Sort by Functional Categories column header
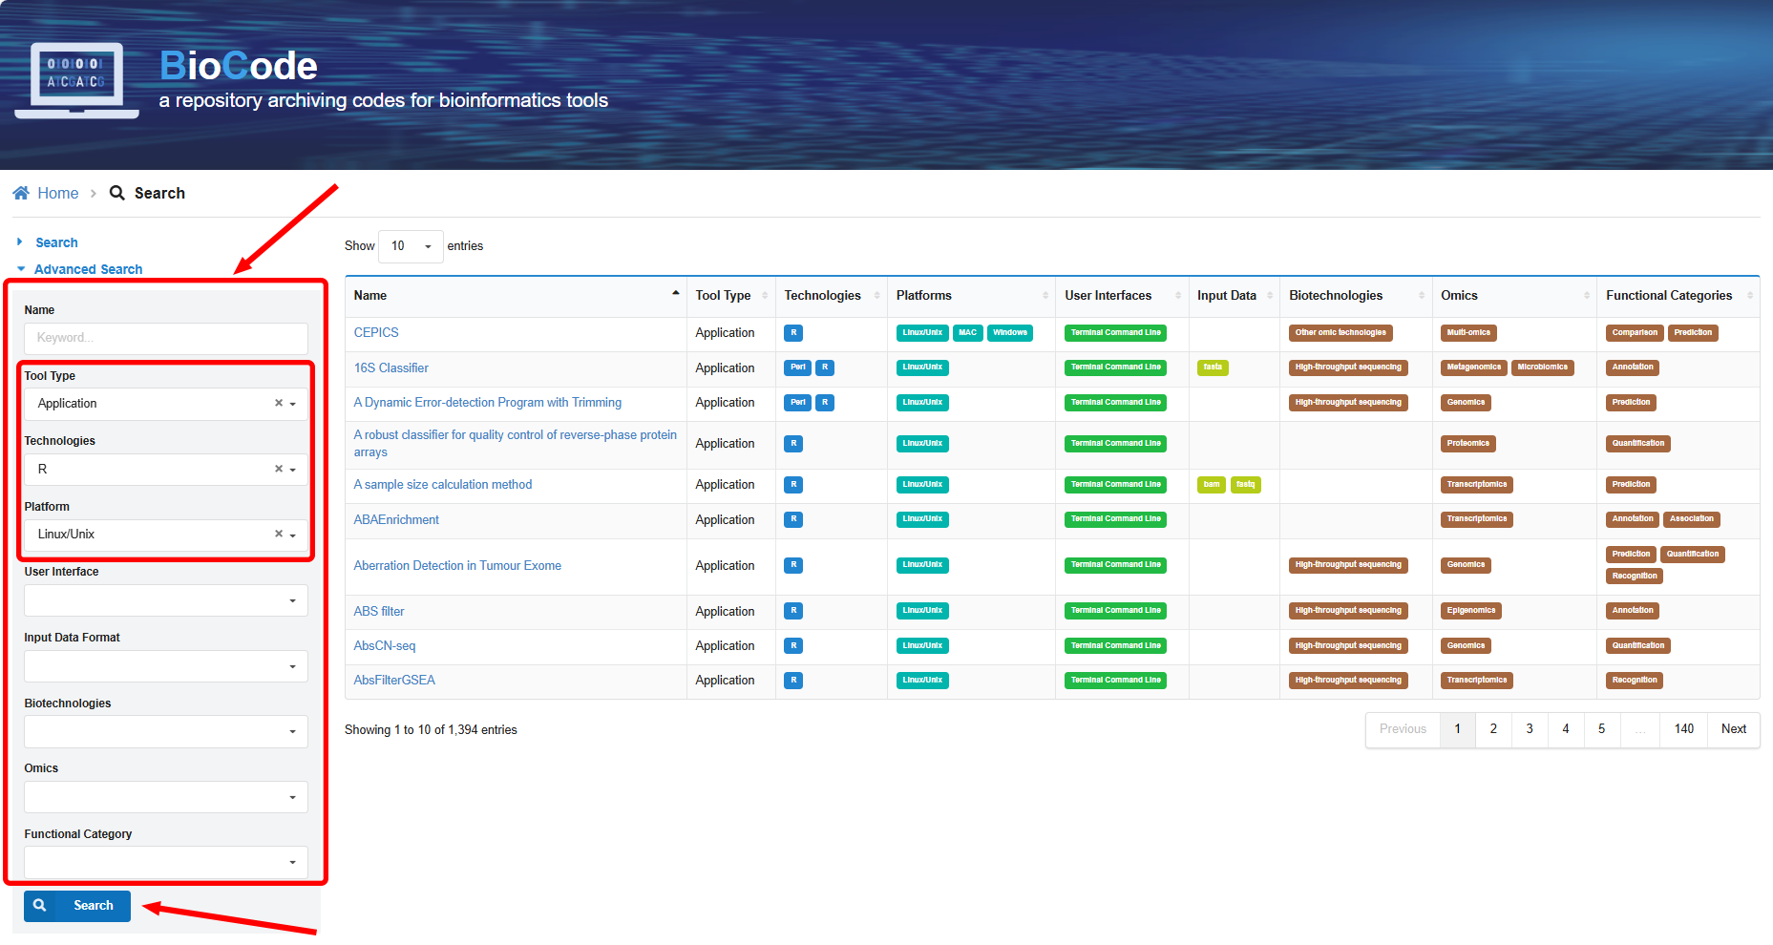1773x945 pixels. pos(1668,296)
